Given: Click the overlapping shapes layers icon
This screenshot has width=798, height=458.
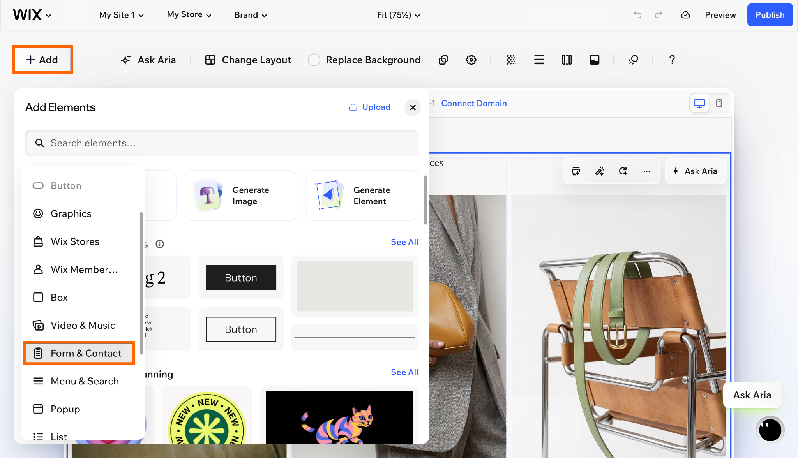Looking at the screenshot, I should pyautogui.click(x=443, y=60).
